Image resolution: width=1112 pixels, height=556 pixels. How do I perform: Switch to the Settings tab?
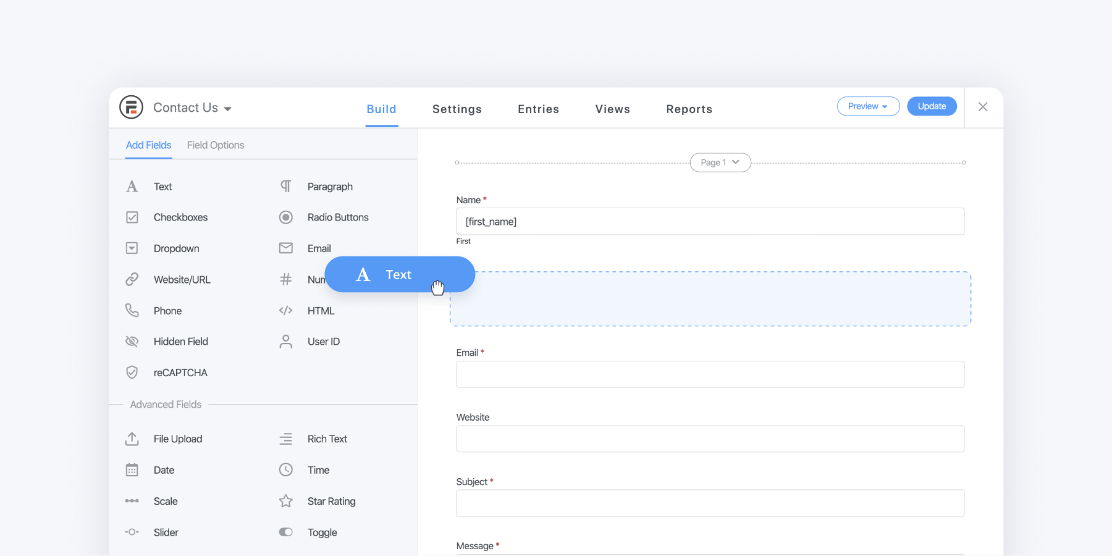tap(457, 109)
